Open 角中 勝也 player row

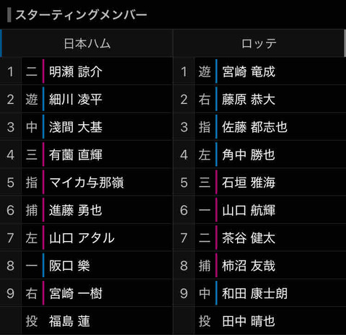(x=260, y=155)
